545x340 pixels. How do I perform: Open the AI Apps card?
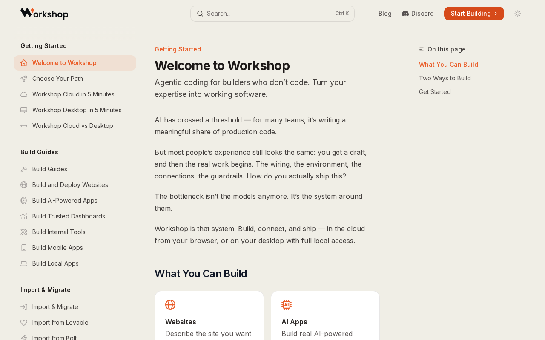(x=325, y=315)
